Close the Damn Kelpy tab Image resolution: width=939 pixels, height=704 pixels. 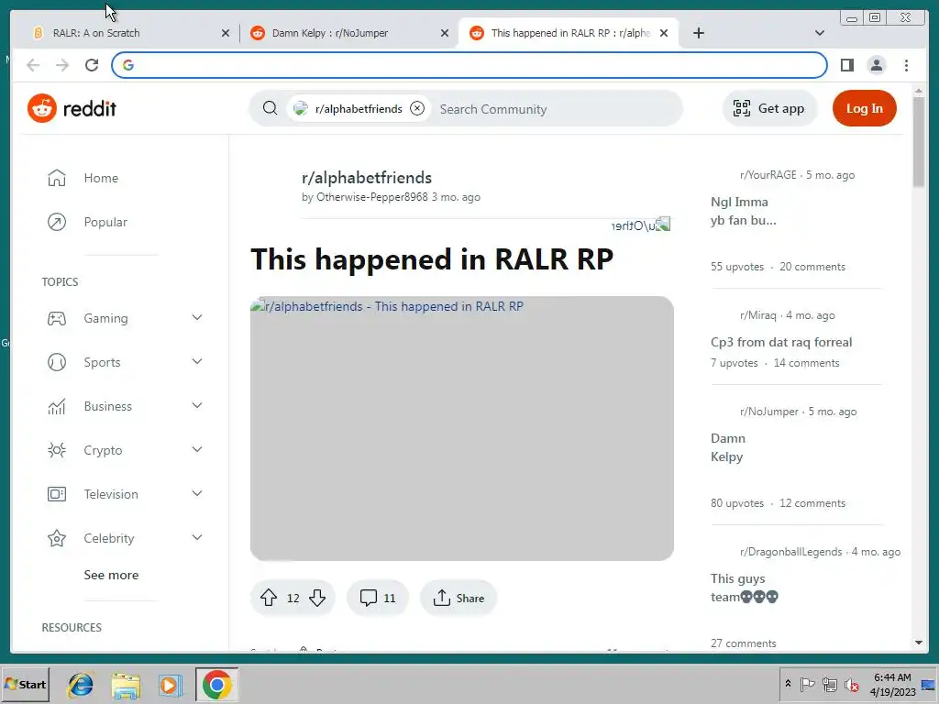click(x=445, y=33)
